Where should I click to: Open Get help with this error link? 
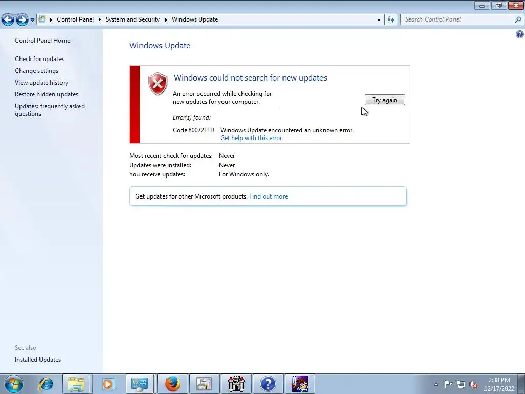click(251, 138)
